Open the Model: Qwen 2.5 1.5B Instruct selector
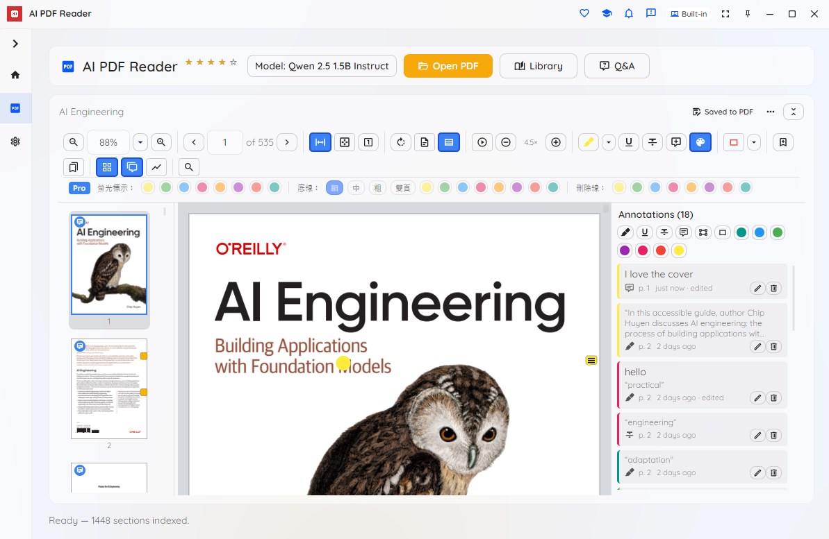The image size is (829, 539). (322, 66)
